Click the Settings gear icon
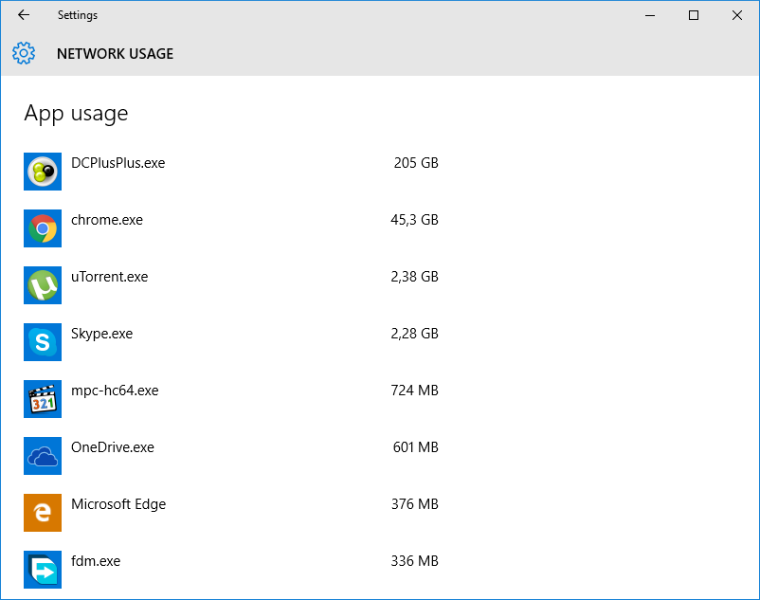 pyautogui.click(x=24, y=53)
